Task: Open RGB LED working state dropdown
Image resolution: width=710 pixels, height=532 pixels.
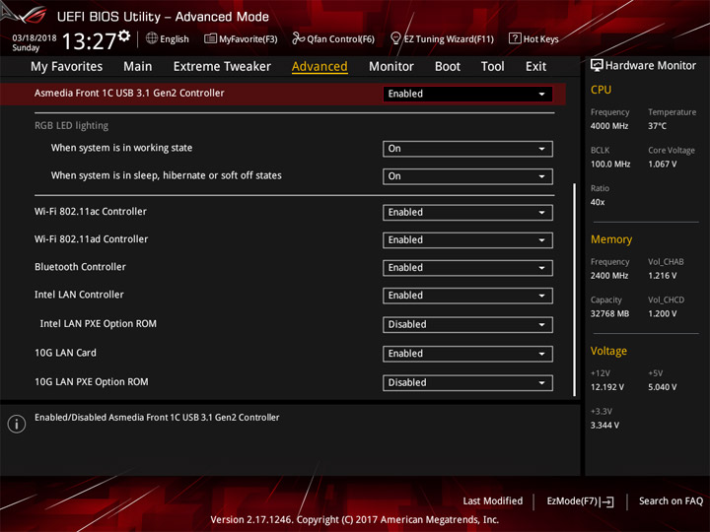Action: [x=467, y=149]
